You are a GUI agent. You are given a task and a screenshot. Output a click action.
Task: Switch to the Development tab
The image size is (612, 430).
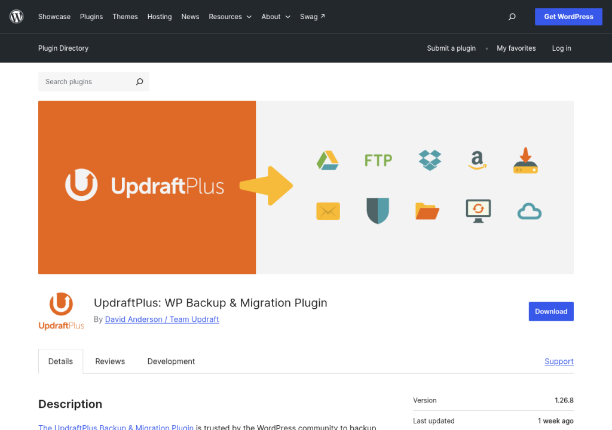click(x=171, y=361)
